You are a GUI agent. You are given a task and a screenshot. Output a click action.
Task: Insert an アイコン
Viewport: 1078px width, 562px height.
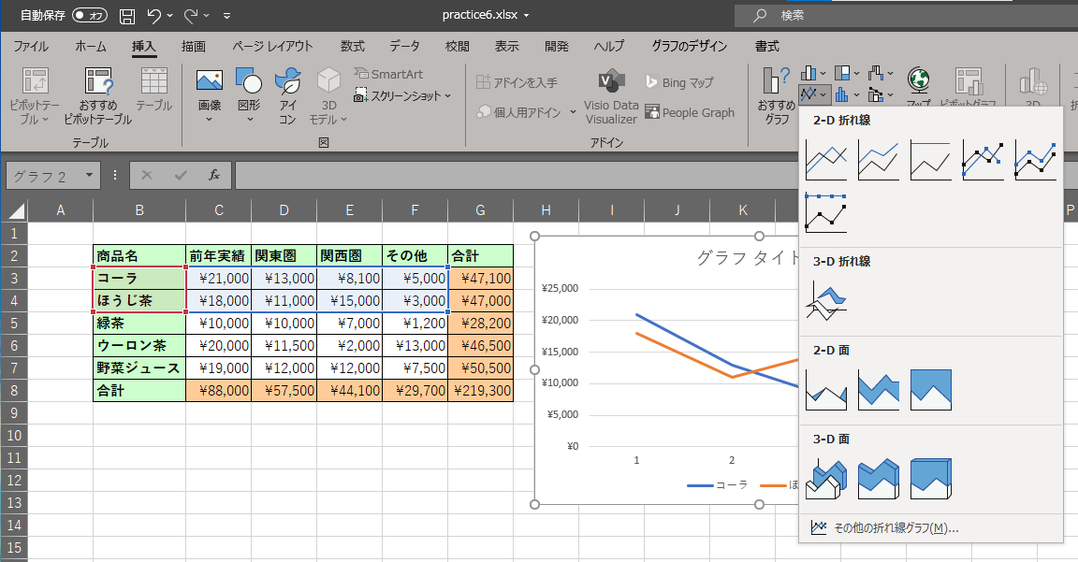(287, 96)
